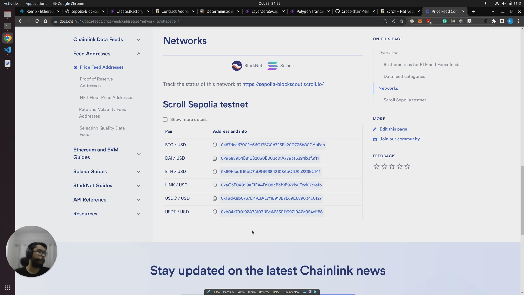This screenshot has width=524, height=295.
Task: Open the page zoom indicator in address bar
Action: pyautogui.click(x=385, y=21)
